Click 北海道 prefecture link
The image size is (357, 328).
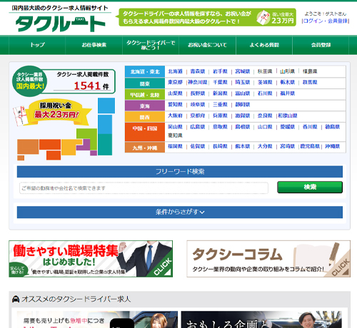tap(175, 71)
